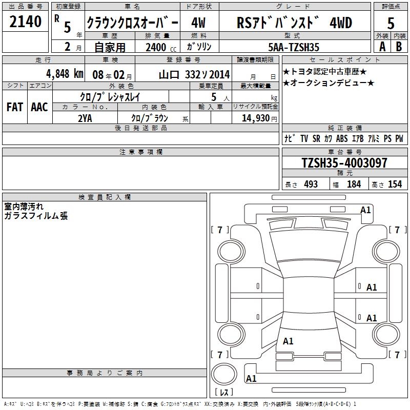The height and width of the screenshot is (410, 410).
Task: Click the SR sunroof equipment entry
Action: [316, 138]
